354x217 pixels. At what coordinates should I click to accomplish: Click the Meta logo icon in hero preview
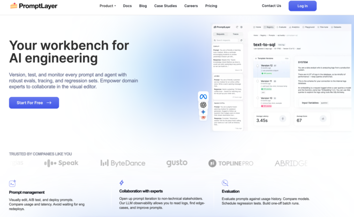[x=203, y=97]
